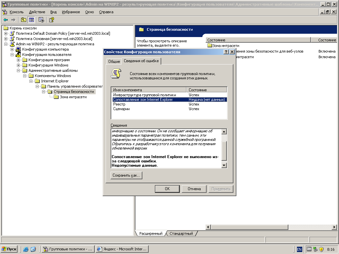Select the Инфраструктура групповой политики row
The height and width of the screenshot is (254, 339).
click(169, 95)
